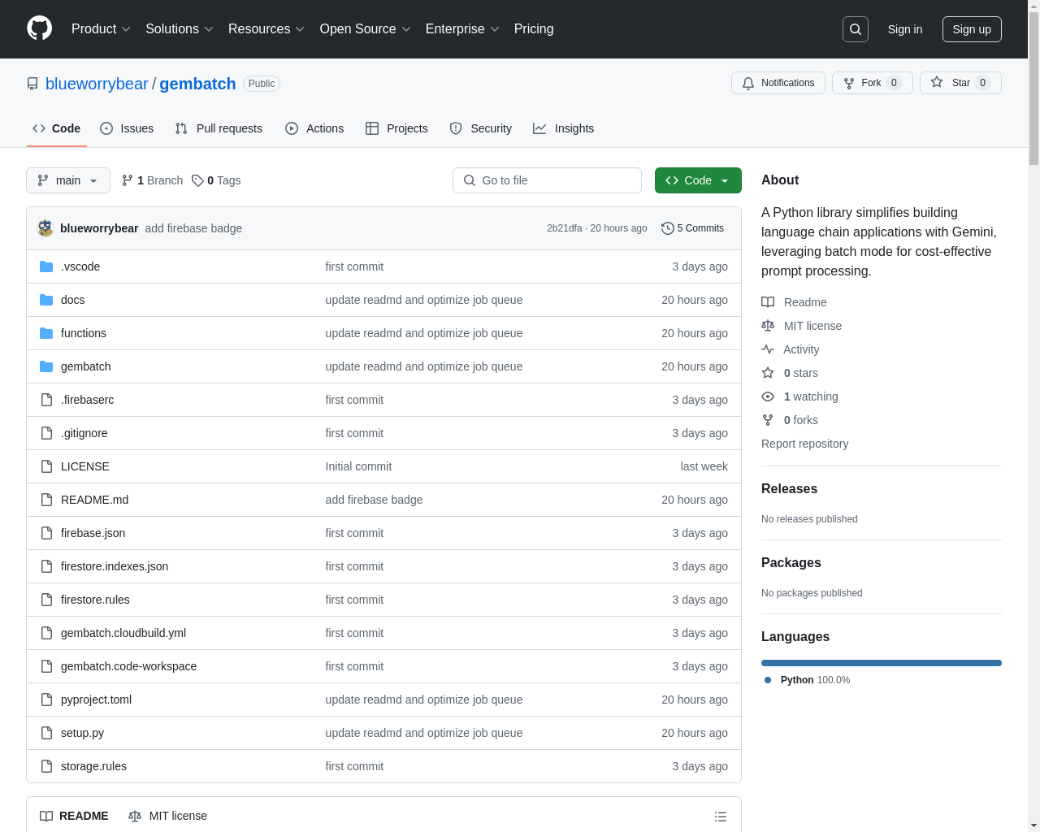The image size is (1040, 832).
Task: Open the storage.rules file
Action: 93,766
